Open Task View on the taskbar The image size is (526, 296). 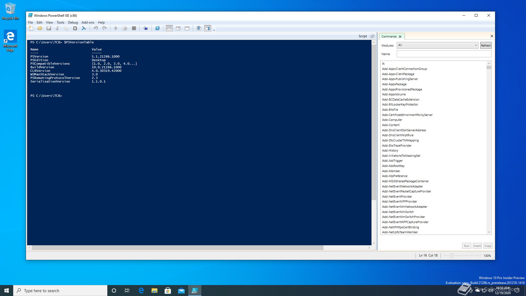click(127, 291)
